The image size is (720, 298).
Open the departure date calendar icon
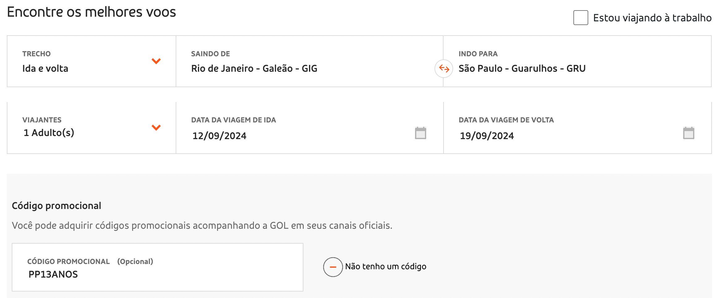[420, 133]
